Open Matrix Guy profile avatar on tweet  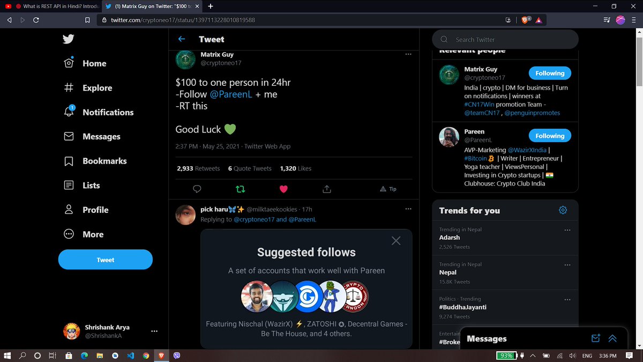coord(185,59)
